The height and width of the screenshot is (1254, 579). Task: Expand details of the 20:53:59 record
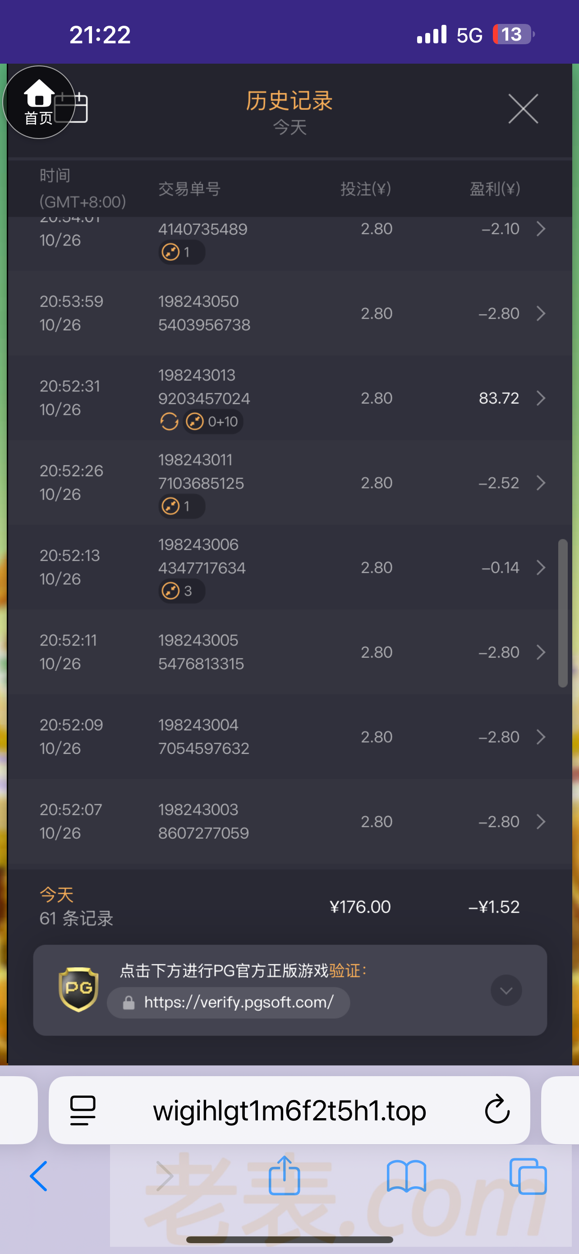(x=541, y=313)
